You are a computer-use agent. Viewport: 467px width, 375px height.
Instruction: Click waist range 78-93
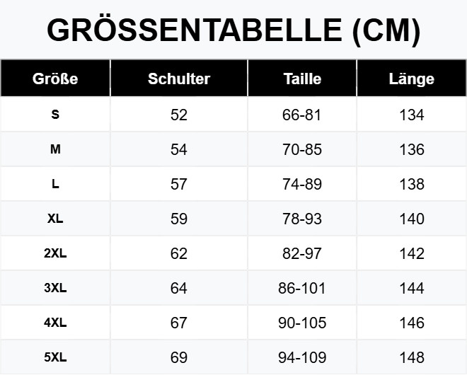coord(302,219)
